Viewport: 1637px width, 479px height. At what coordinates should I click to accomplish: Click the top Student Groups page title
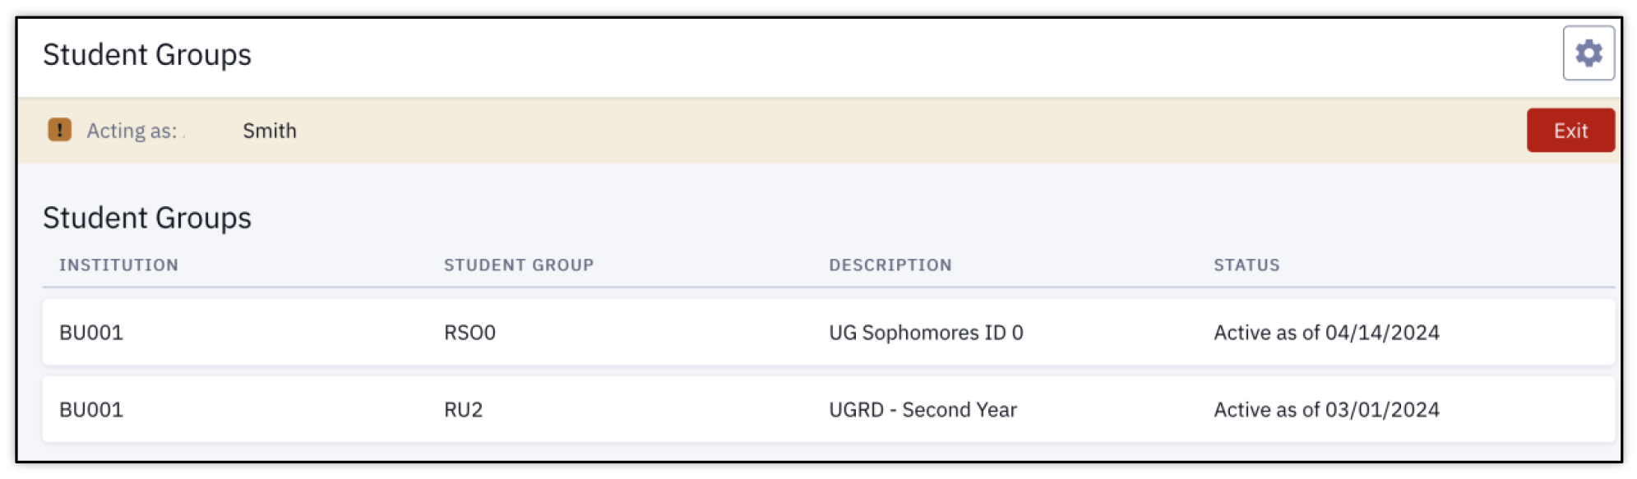[147, 55]
